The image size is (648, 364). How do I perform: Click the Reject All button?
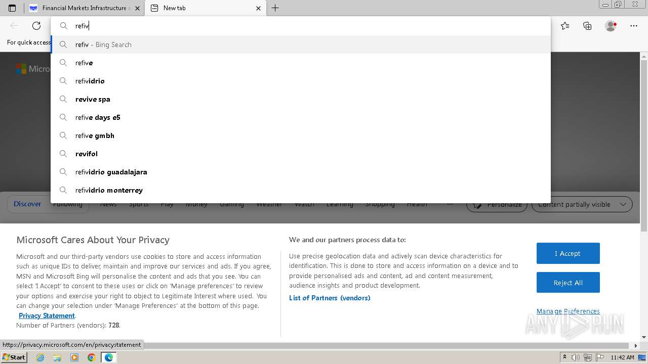pyautogui.click(x=568, y=283)
